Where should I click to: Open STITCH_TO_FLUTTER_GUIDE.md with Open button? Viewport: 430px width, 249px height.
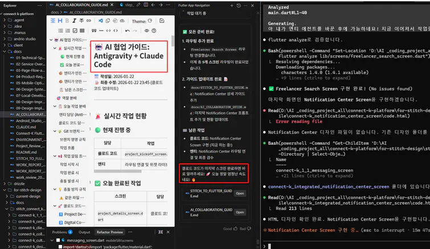coord(240,193)
